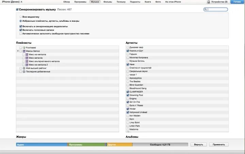Screen dimensions: 245x154
Task: Click the Bloodhound Gang artist name
Action: coord(138,89)
